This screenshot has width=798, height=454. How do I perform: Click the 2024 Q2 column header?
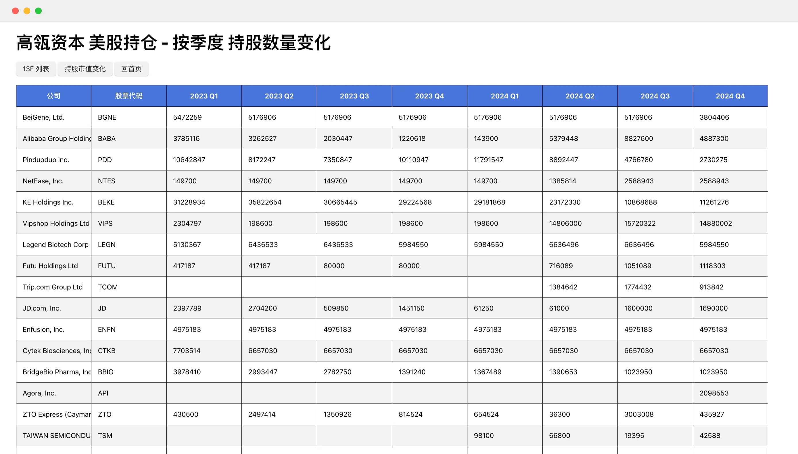point(580,96)
